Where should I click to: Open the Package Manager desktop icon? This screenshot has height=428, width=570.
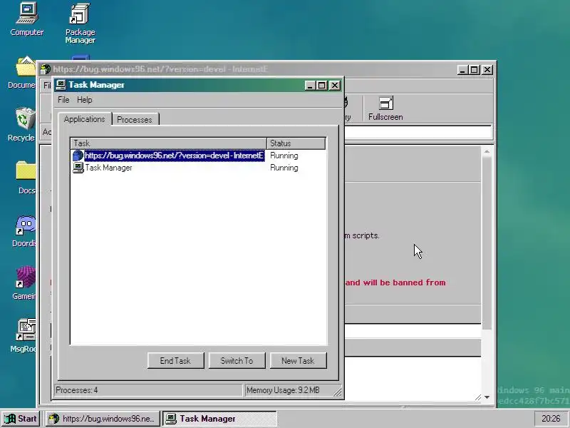pyautogui.click(x=80, y=24)
